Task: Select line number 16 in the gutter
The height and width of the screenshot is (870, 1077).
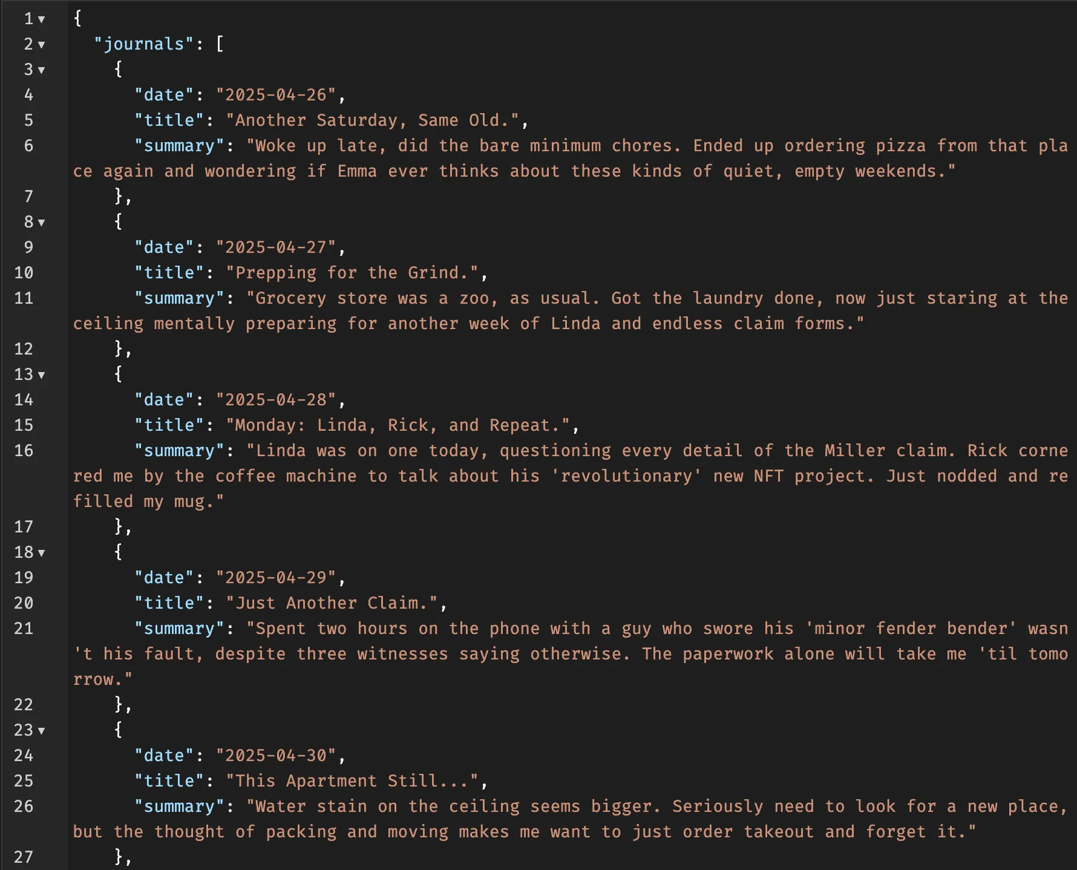Action: click(x=24, y=451)
